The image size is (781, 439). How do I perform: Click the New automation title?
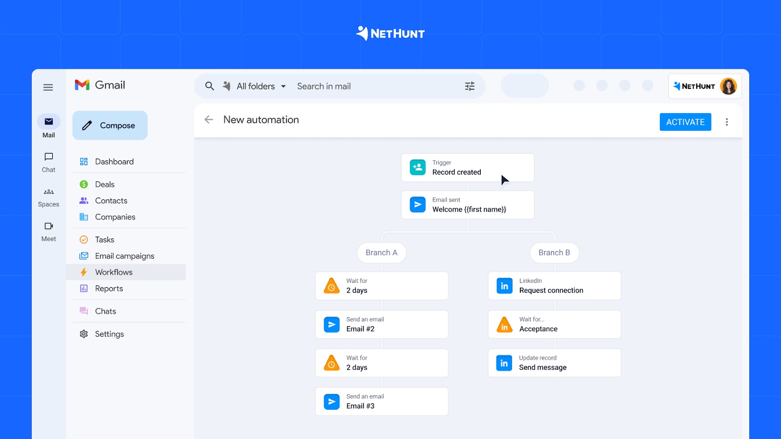(x=261, y=120)
